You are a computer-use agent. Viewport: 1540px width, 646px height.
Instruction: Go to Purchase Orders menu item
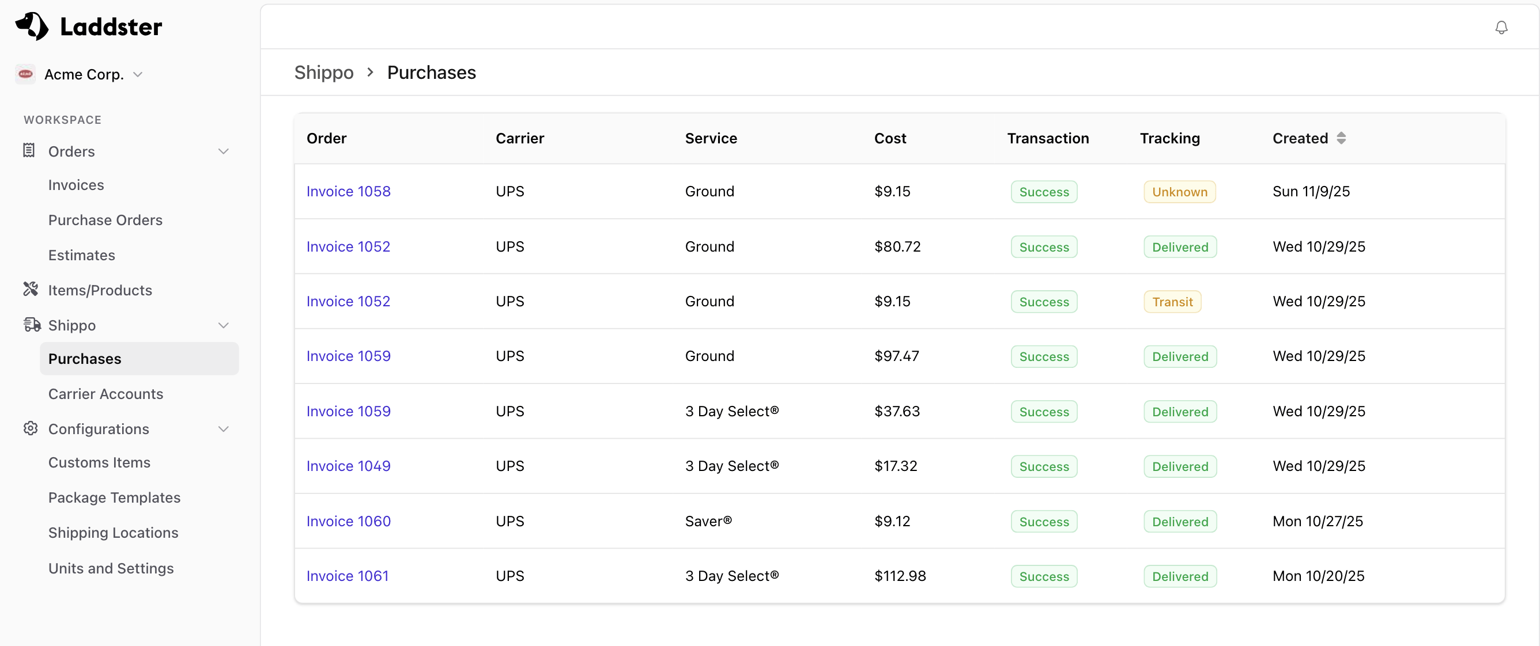(105, 220)
